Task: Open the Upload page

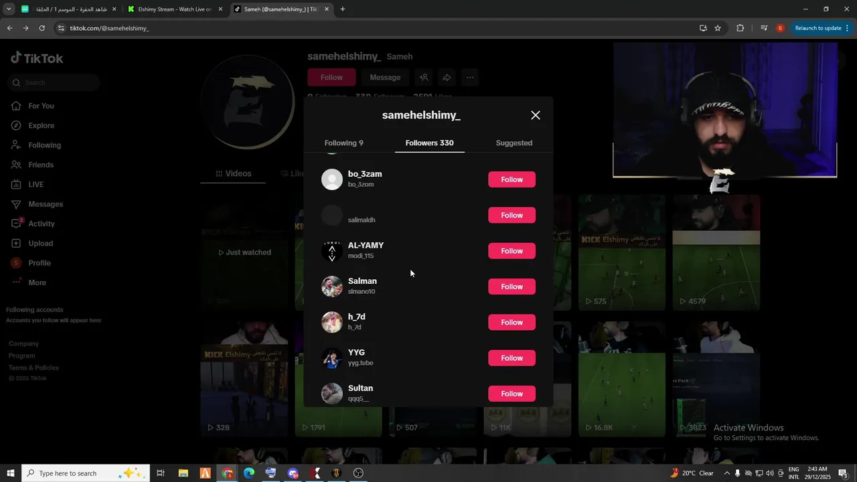Action: click(x=40, y=243)
